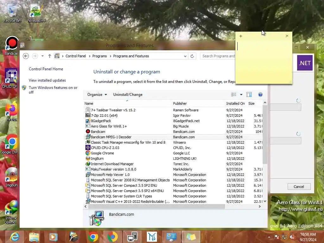
Task: Select Google Chrome in program list
Action: [x=174, y=153]
